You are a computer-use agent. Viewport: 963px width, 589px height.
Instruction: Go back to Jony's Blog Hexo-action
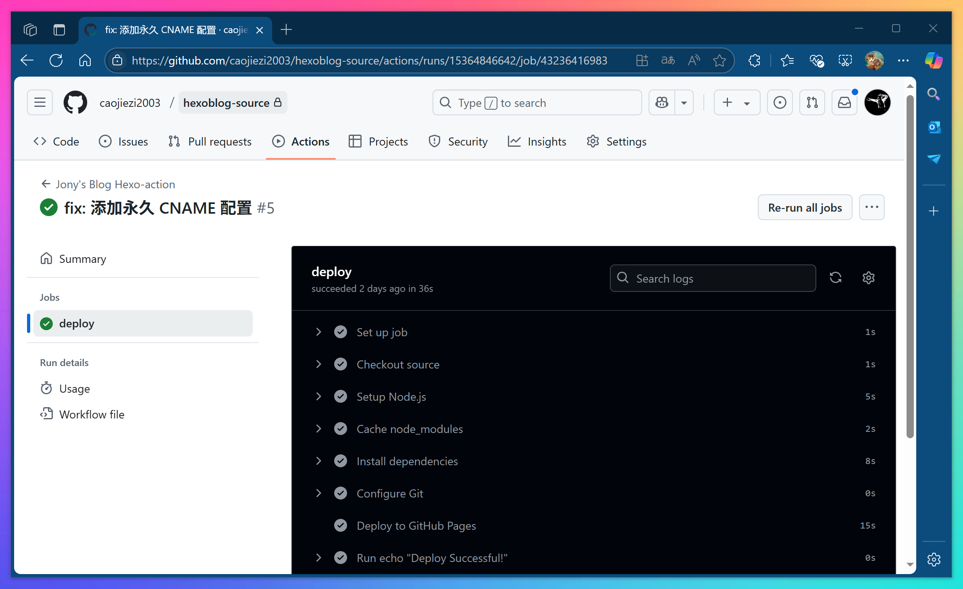(x=108, y=184)
